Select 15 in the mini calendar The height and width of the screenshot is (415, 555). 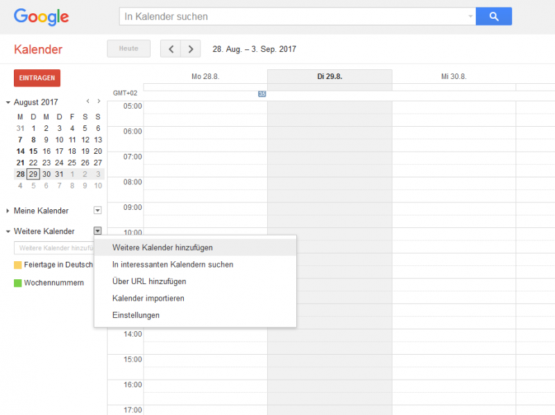[33, 151]
